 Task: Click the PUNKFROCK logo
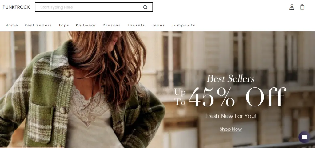pyautogui.click(x=16, y=7)
